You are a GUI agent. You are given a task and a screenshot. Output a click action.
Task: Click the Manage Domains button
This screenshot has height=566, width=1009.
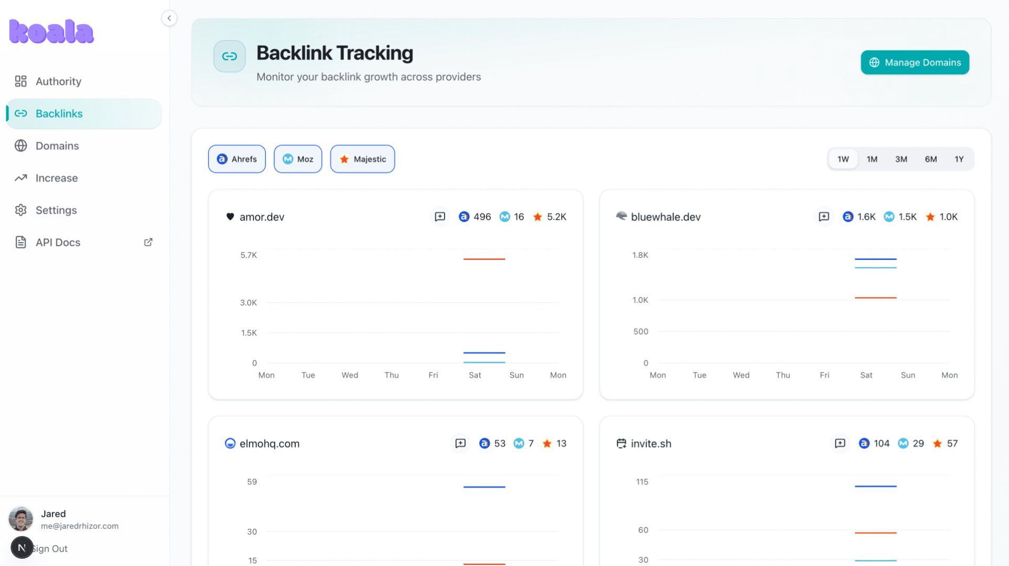coord(915,62)
